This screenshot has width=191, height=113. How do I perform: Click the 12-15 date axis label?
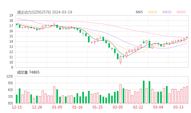click(x=17, y=107)
